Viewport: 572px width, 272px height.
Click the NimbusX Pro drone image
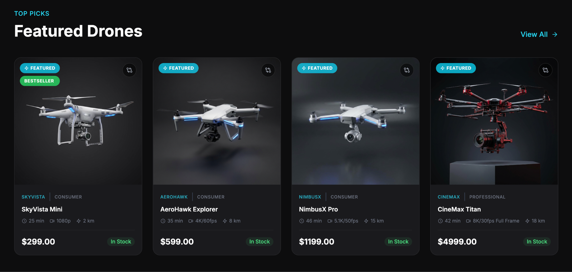(x=355, y=121)
